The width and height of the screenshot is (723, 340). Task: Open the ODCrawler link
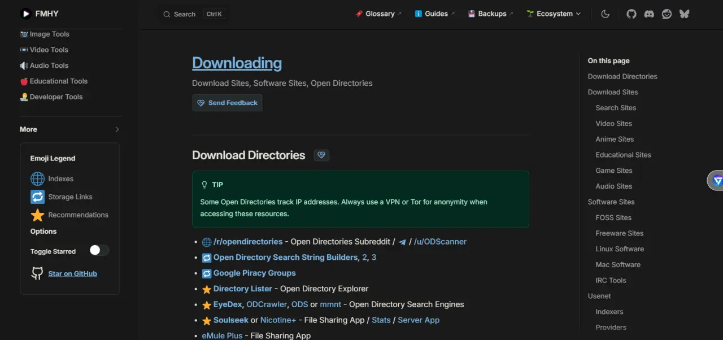point(267,305)
